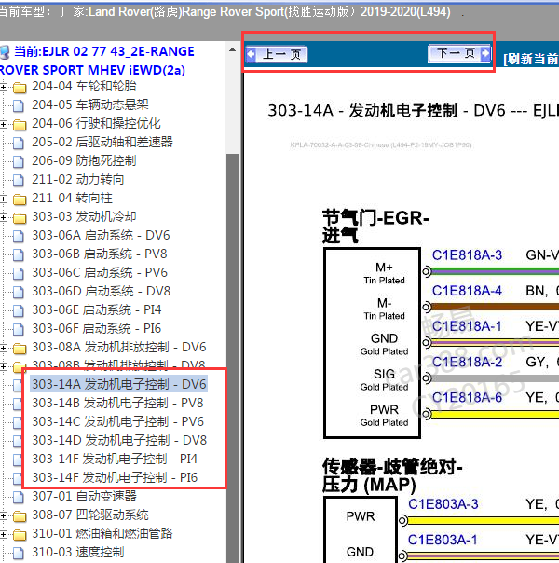Open connector link C1E803A-3

pyautogui.click(x=443, y=504)
